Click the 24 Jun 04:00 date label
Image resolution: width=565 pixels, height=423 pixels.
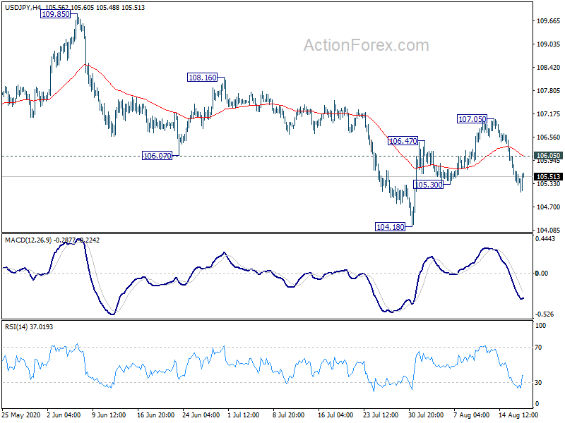(201, 415)
